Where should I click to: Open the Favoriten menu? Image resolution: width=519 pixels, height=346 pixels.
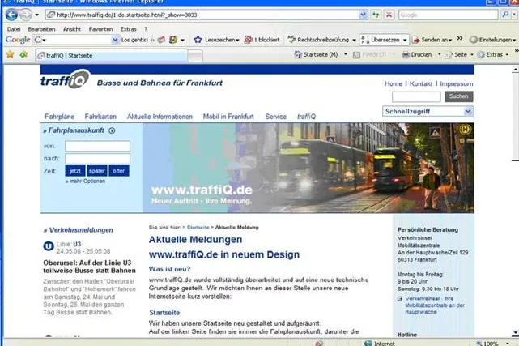click(x=100, y=29)
